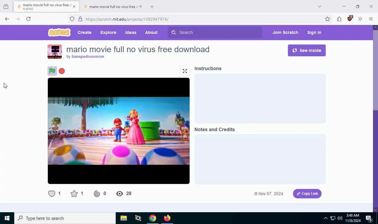
Task: Love the project with heart icon
Action: [x=52, y=194]
